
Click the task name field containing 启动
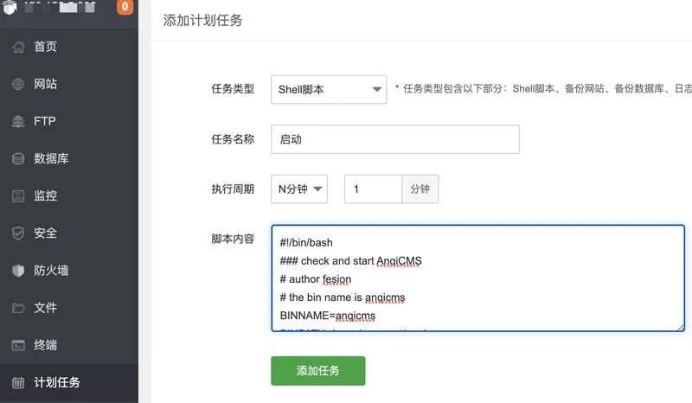coord(394,139)
